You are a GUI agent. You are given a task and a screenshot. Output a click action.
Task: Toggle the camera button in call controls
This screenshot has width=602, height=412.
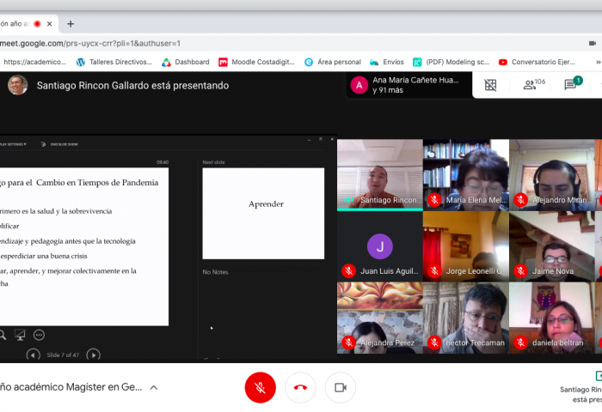pos(340,388)
